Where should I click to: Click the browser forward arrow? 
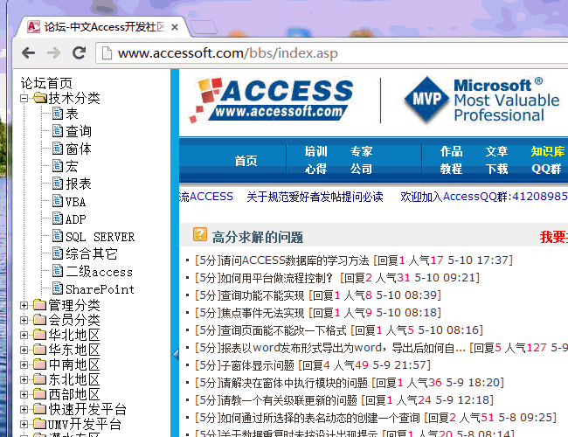tap(53, 53)
